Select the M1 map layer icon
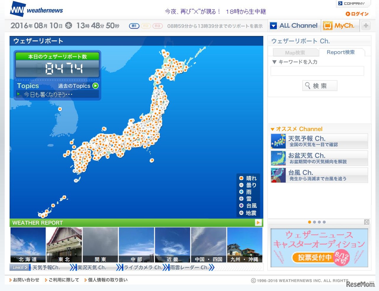 coord(134,26)
